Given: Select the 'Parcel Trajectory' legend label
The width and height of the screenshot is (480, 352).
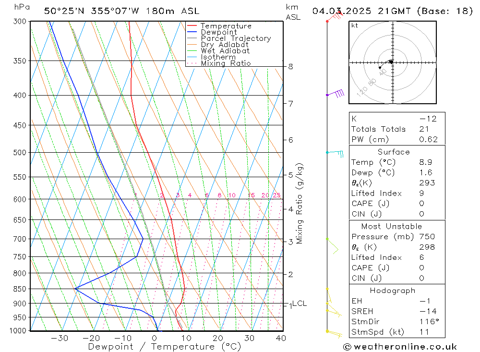Looking at the screenshot, I should pos(236,38).
